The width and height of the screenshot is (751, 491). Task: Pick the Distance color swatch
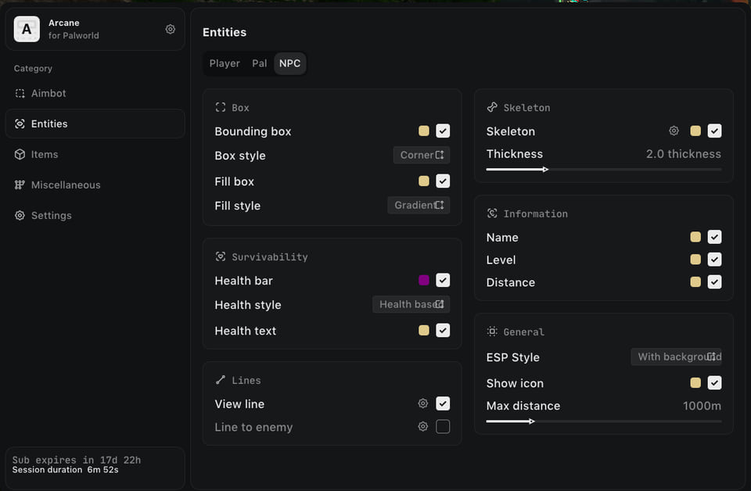(x=695, y=282)
